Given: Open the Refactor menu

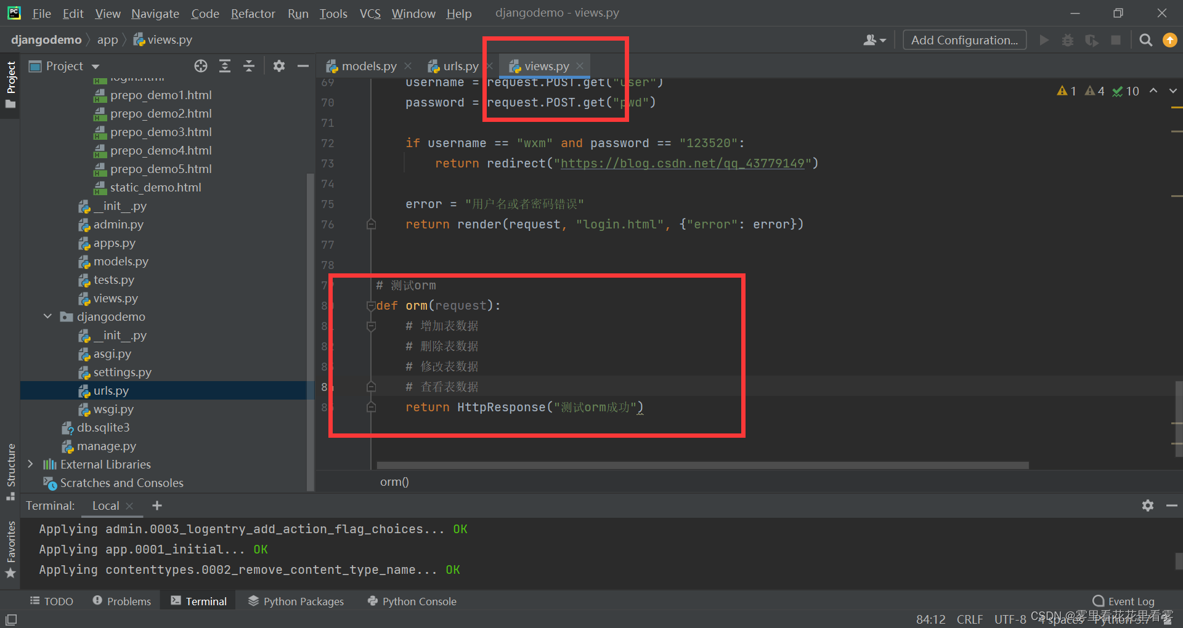Looking at the screenshot, I should click(x=253, y=13).
